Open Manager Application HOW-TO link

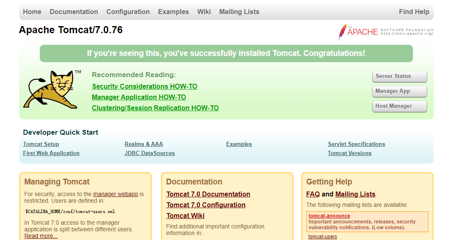[x=139, y=97]
